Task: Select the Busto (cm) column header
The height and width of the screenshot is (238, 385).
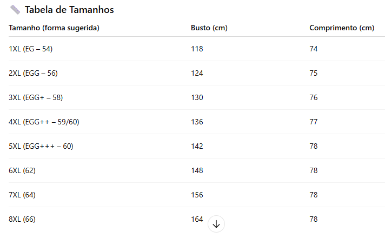Action: pos(209,28)
